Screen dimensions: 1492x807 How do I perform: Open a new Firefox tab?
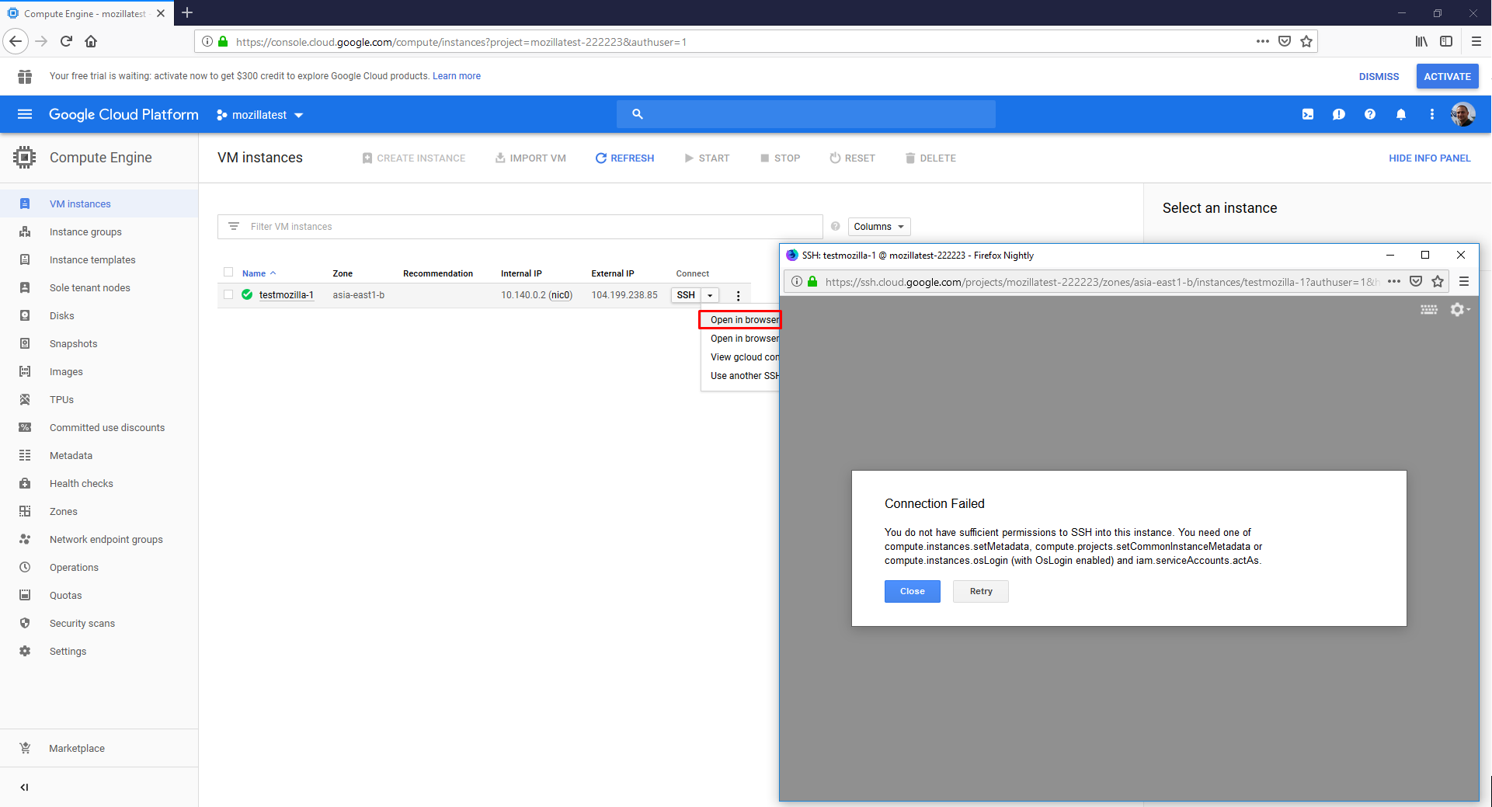[x=187, y=13]
